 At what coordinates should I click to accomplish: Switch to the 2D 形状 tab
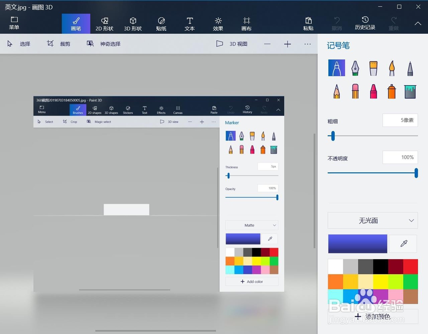tap(104, 24)
